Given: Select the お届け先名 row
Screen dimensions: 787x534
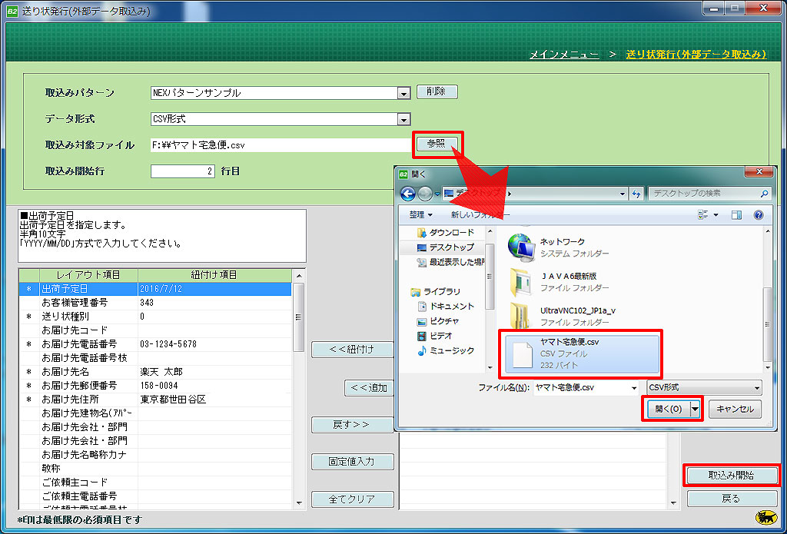Looking at the screenshot, I should [155, 372].
